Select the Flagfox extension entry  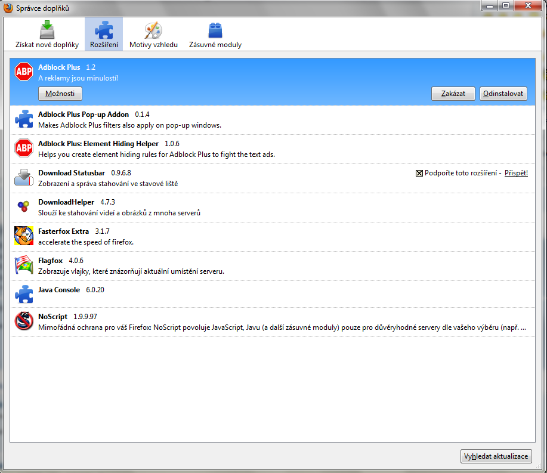[273, 266]
